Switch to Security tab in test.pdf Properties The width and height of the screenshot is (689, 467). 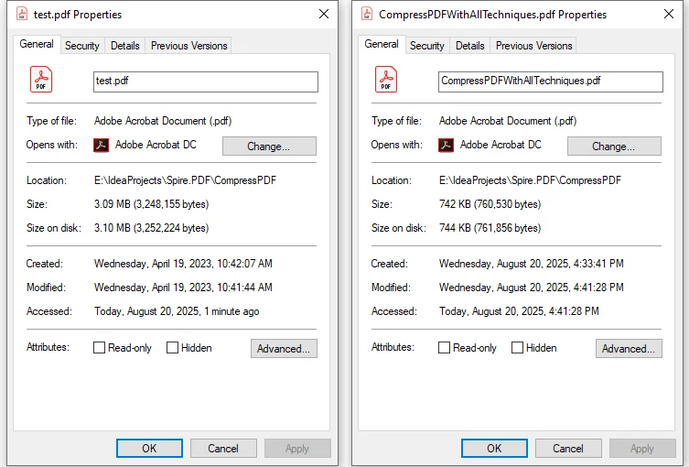(x=82, y=46)
